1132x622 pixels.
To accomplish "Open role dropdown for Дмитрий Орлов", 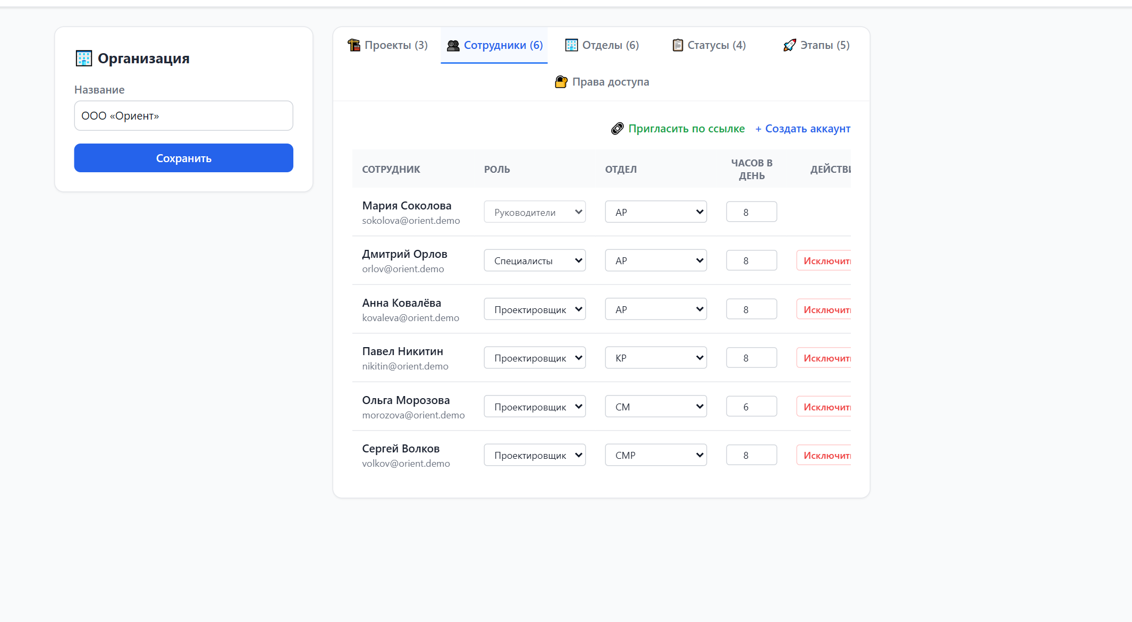I will click(x=535, y=260).
